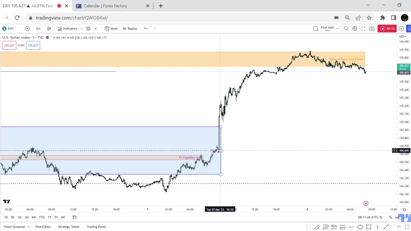Collapse the bottom panel with up chevron

(x=398, y=227)
